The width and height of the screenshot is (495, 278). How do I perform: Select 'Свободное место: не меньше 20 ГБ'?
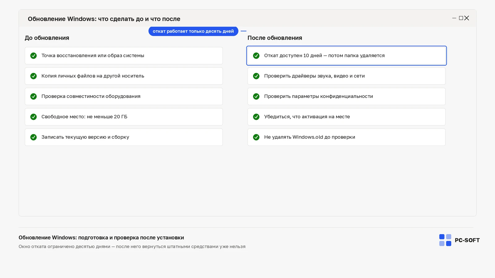pyautogui.click(x=124, y=117)
